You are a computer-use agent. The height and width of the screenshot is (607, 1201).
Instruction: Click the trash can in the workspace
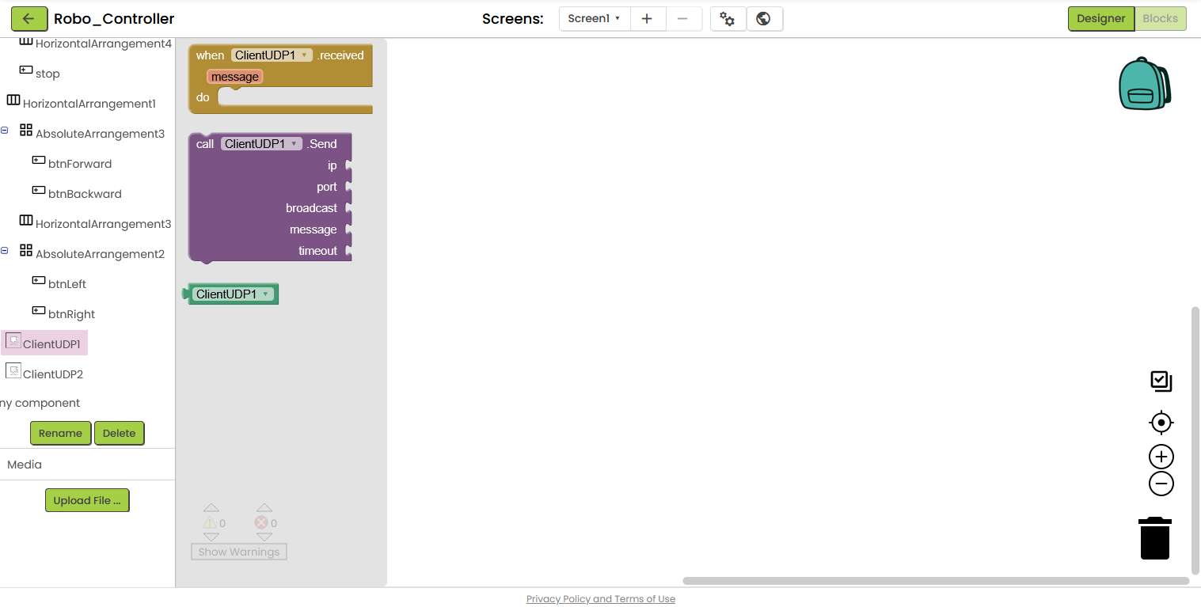click(x=1155, y=538)
